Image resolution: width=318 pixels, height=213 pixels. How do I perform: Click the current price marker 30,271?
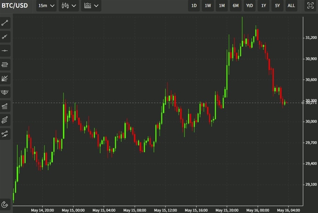click(311, 103)
